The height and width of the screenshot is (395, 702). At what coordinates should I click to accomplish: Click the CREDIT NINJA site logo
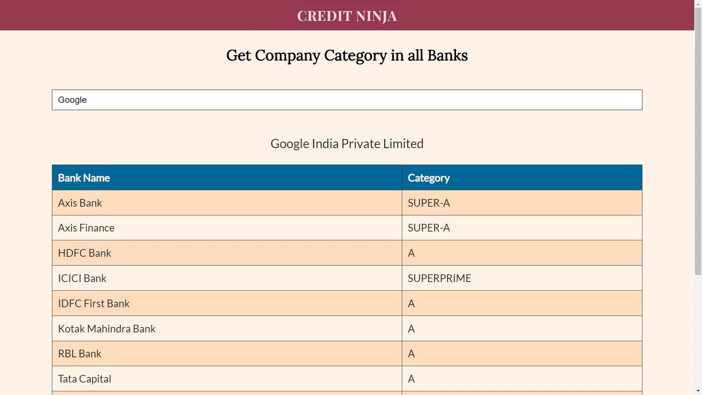click(x=347, y=16)
